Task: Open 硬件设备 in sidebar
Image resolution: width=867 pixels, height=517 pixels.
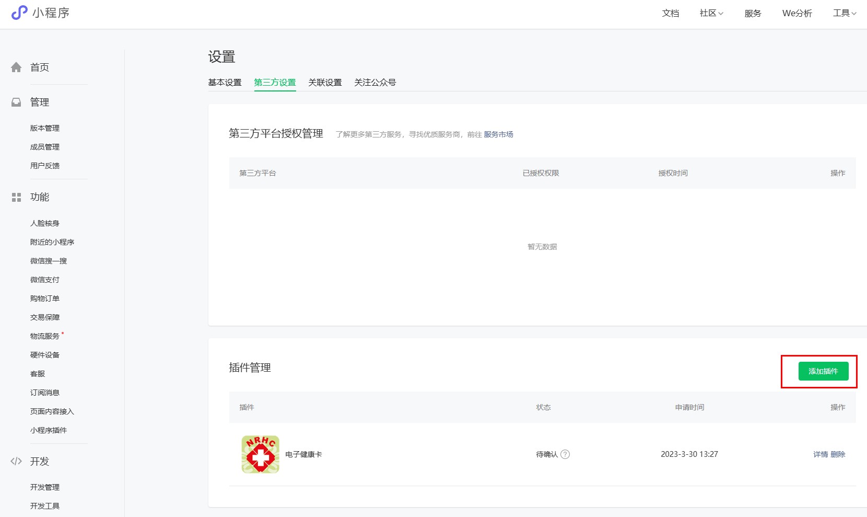Action: coord(45,355)
